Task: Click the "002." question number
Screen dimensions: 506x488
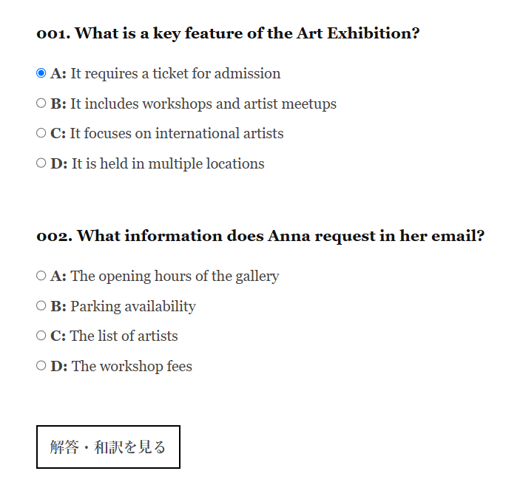Action: pos(53,236)
